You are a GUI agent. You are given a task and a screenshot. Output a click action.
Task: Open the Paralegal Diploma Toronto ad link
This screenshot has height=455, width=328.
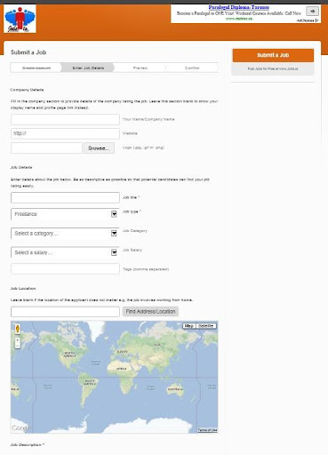(x=239, y=7)
